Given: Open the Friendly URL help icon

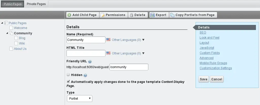Looking at the screenshot, I should (90, 62).
